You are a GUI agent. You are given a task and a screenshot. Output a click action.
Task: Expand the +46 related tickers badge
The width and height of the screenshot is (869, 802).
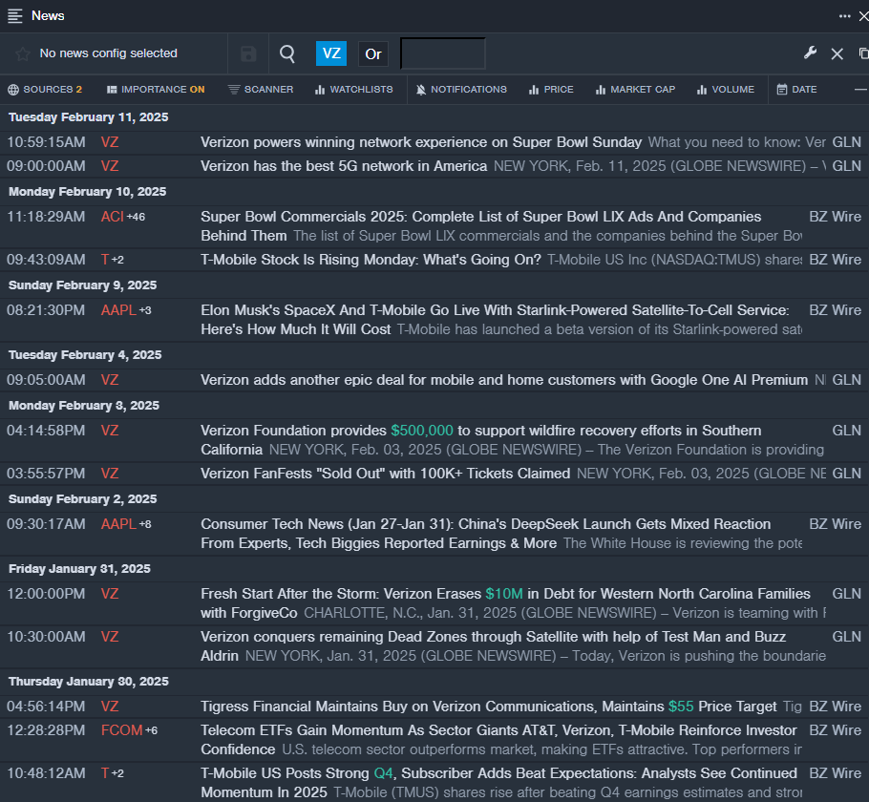pyautogui.click(x=136, y=218)
